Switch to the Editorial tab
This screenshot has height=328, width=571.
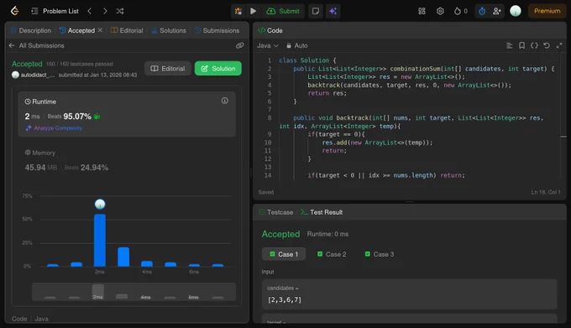[x=127, y=30]
